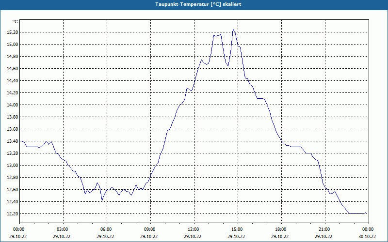Click the 15,20 y-axis value
Screen dimensions: 388x242
(13, 32)
